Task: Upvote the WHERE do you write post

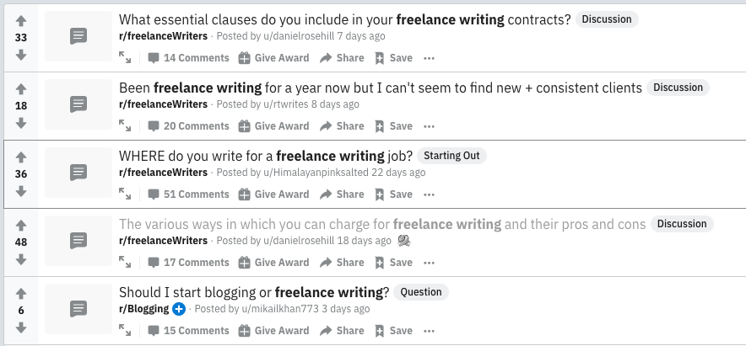Action: [21, 157]
